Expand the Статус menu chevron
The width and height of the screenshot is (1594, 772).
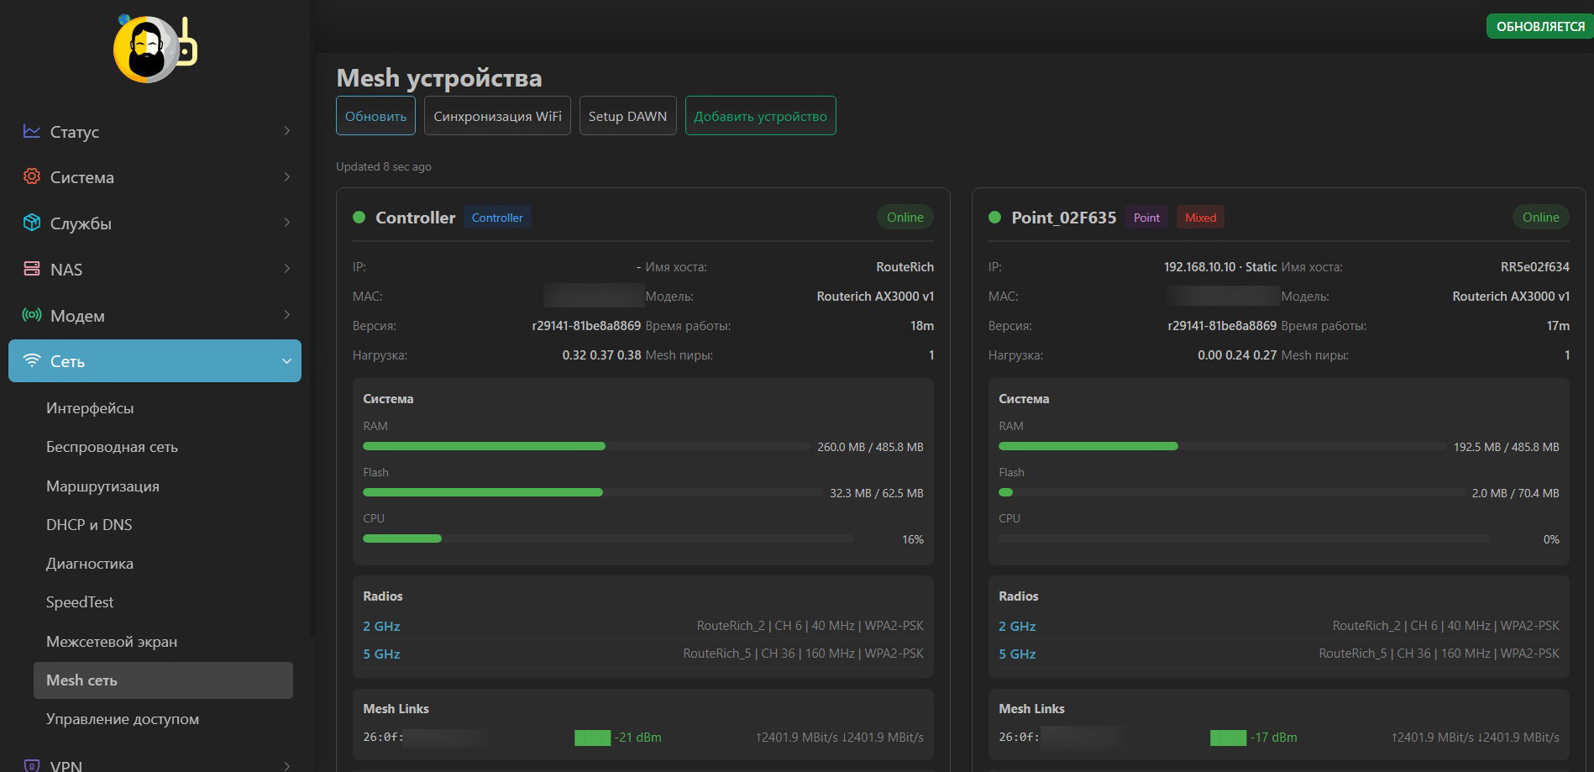(x=286, y=131)
